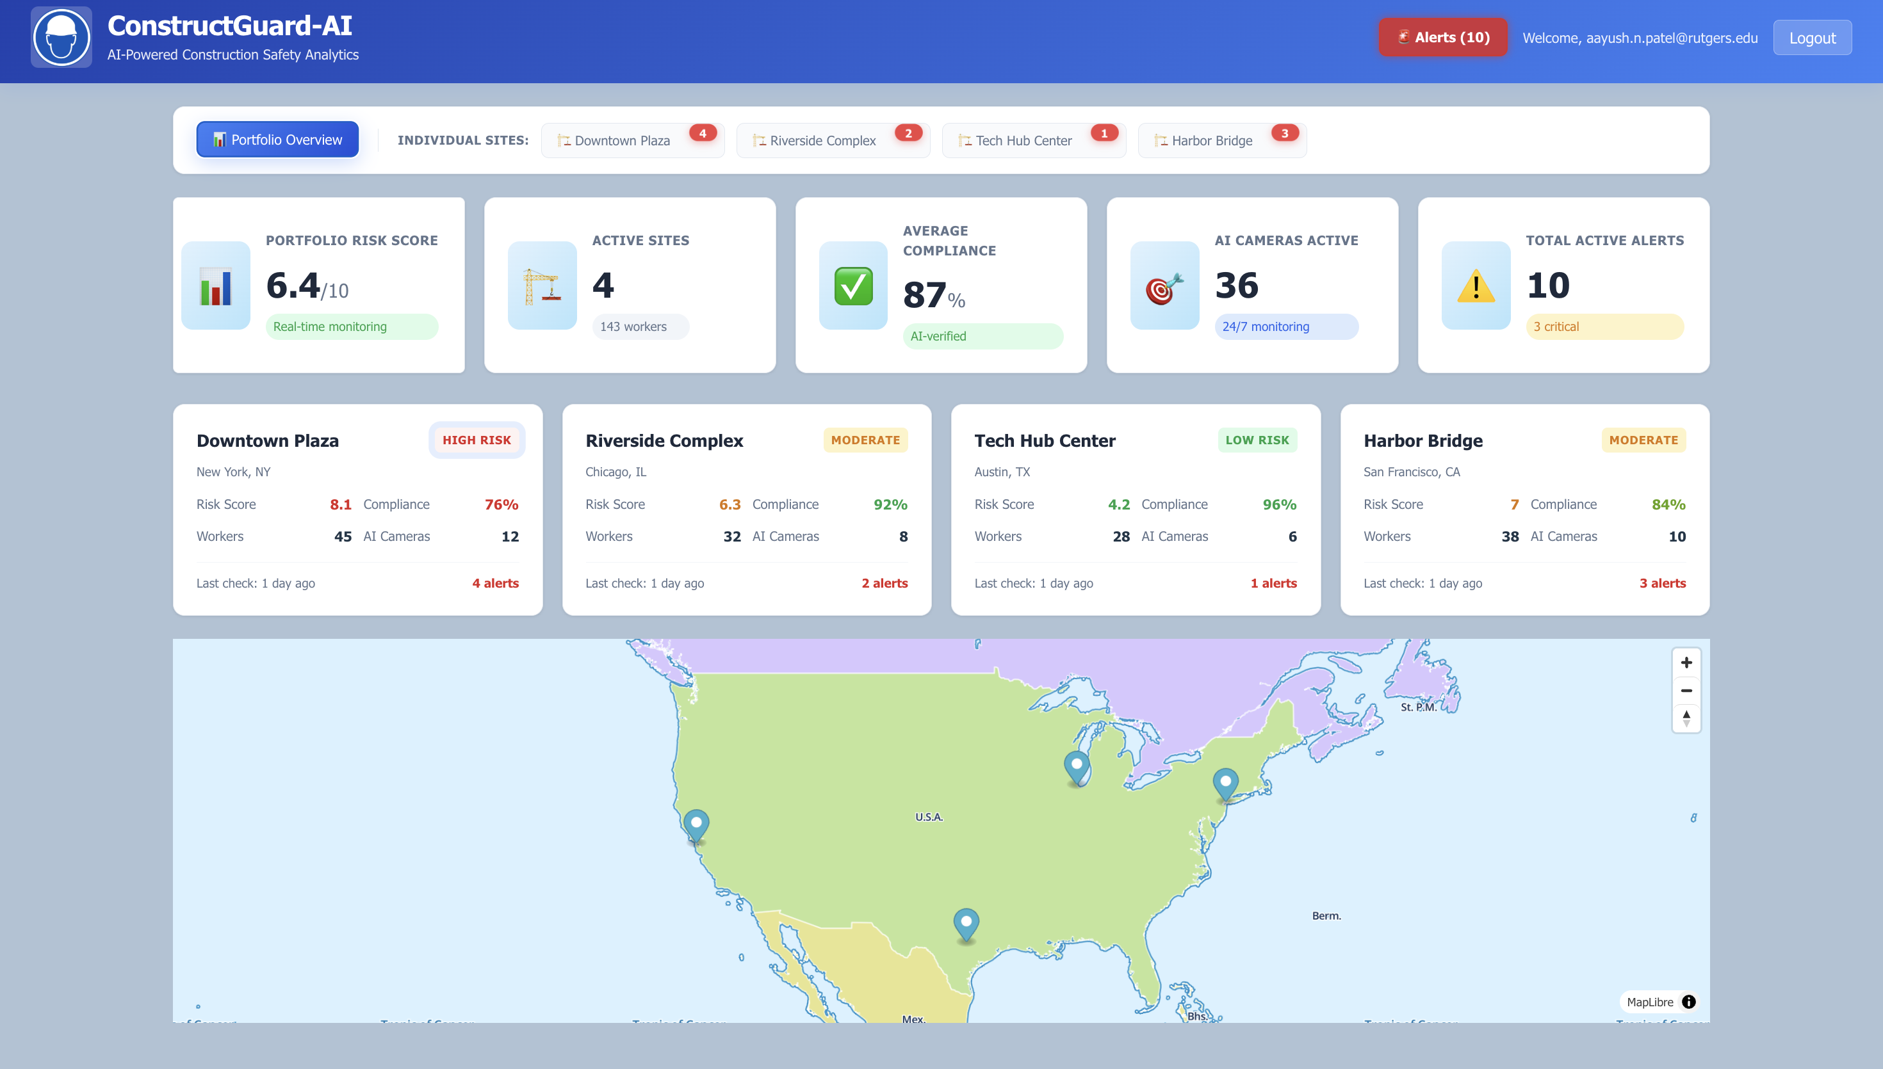Zoom out on the map

(1686, 690)
